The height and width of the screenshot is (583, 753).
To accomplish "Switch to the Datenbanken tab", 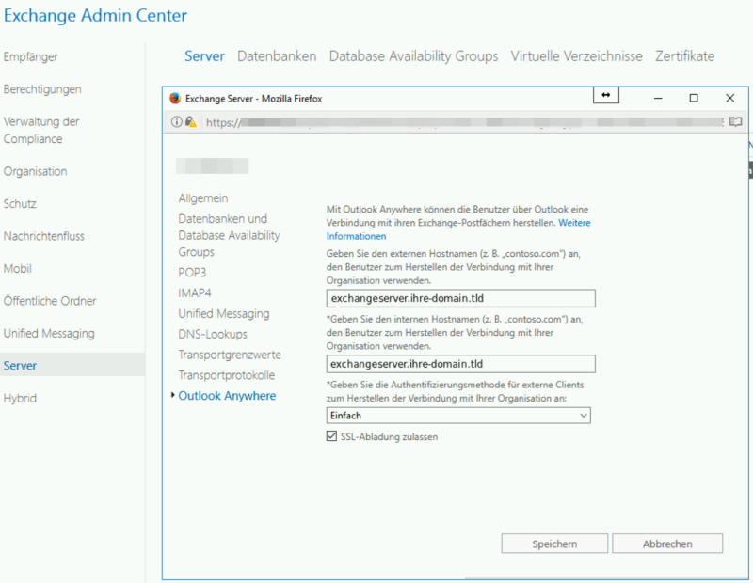I will 277,56.
